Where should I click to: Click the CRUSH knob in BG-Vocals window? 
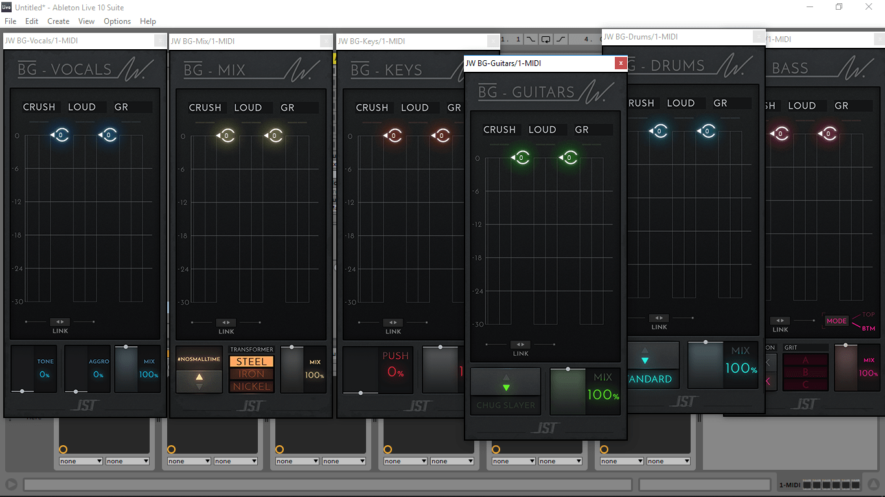click(x=61, y=135)
